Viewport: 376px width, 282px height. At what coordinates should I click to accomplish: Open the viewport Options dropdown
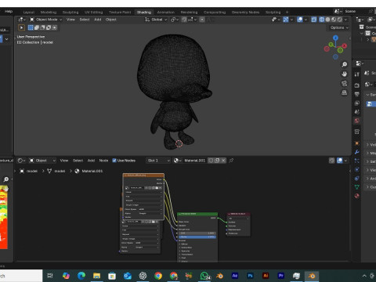[339, 27]
